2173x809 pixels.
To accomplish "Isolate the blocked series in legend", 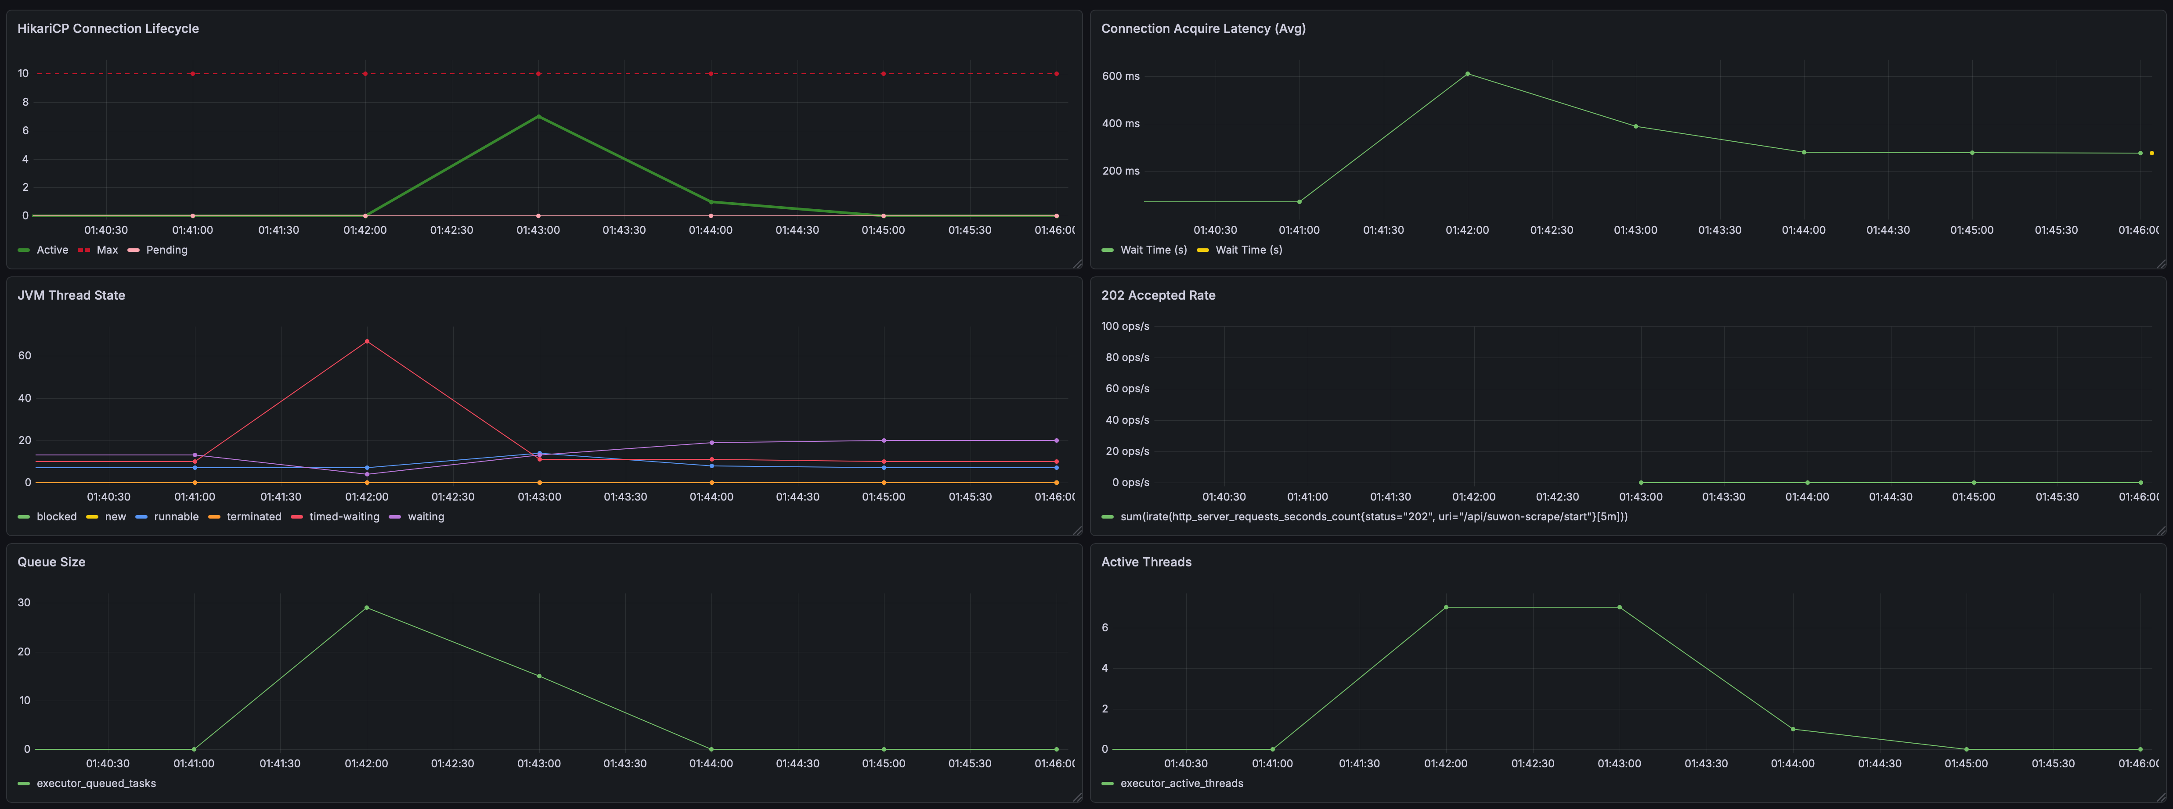I will [x=56, y=516].
